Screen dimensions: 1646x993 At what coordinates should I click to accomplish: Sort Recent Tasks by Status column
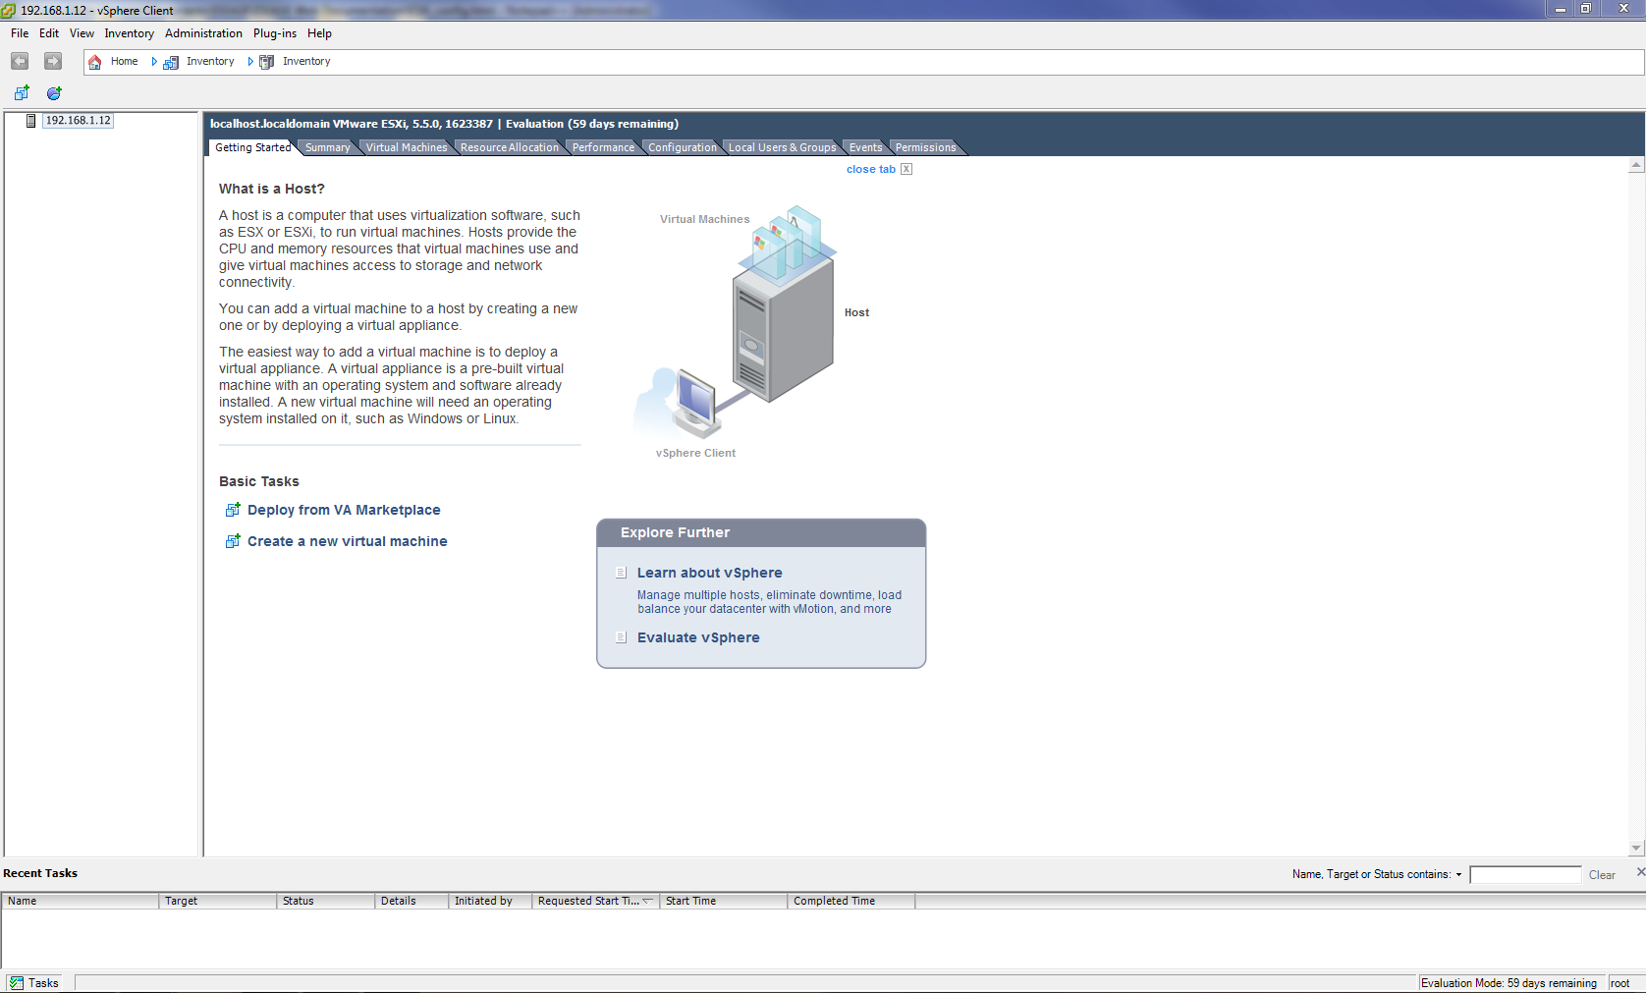(x=325, y=901)
